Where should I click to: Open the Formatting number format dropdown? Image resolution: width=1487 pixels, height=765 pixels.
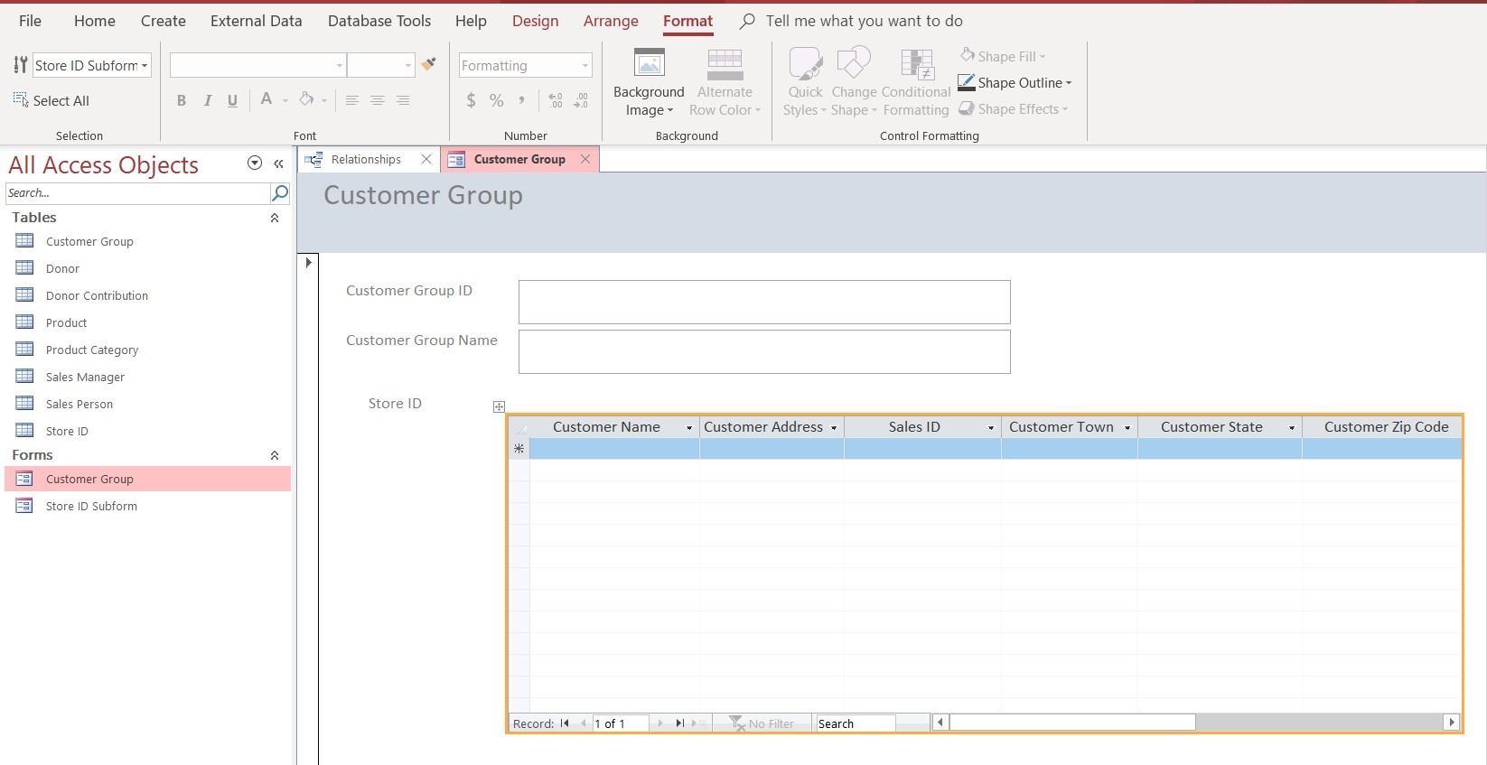(x=585, y=65)
